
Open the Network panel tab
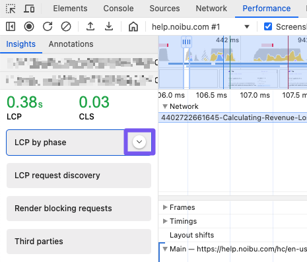coord(211,9)
